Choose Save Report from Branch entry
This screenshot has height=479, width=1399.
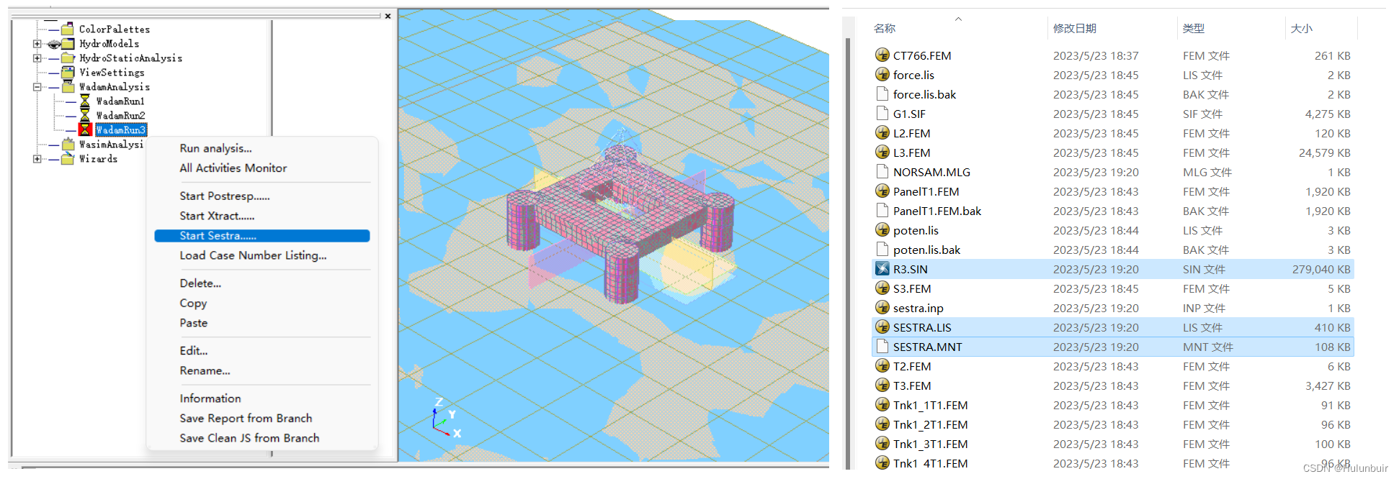coord(262,418)
